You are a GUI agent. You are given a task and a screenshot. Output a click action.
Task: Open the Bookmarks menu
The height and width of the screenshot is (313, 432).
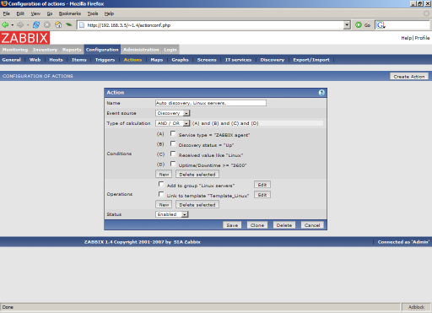click(70, 13)
